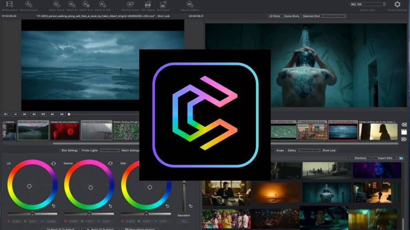
Task: Click the Save To Gallery icon
Action: pyautogui.click(x=190, y=4)
